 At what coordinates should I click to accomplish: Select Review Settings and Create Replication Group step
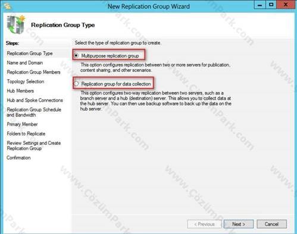34,146
